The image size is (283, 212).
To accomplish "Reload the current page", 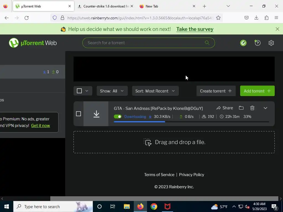I will coord(27,18).
